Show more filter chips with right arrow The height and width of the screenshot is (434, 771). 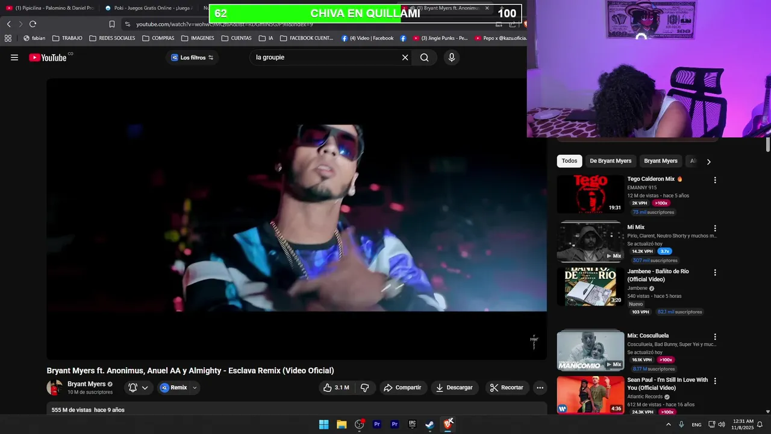(x=708, y=162)
